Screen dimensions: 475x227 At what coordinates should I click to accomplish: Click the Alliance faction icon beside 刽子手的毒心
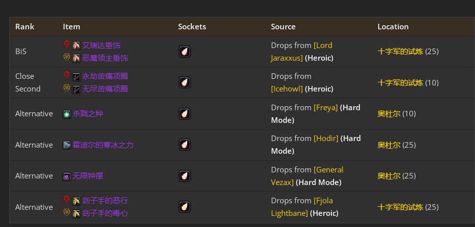(x=66, y=212)
